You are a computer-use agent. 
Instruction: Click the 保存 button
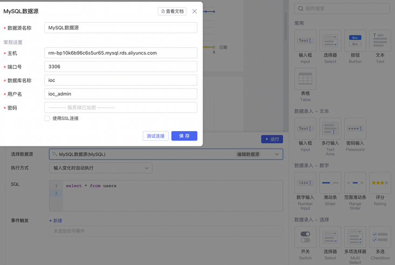point(184,136)
